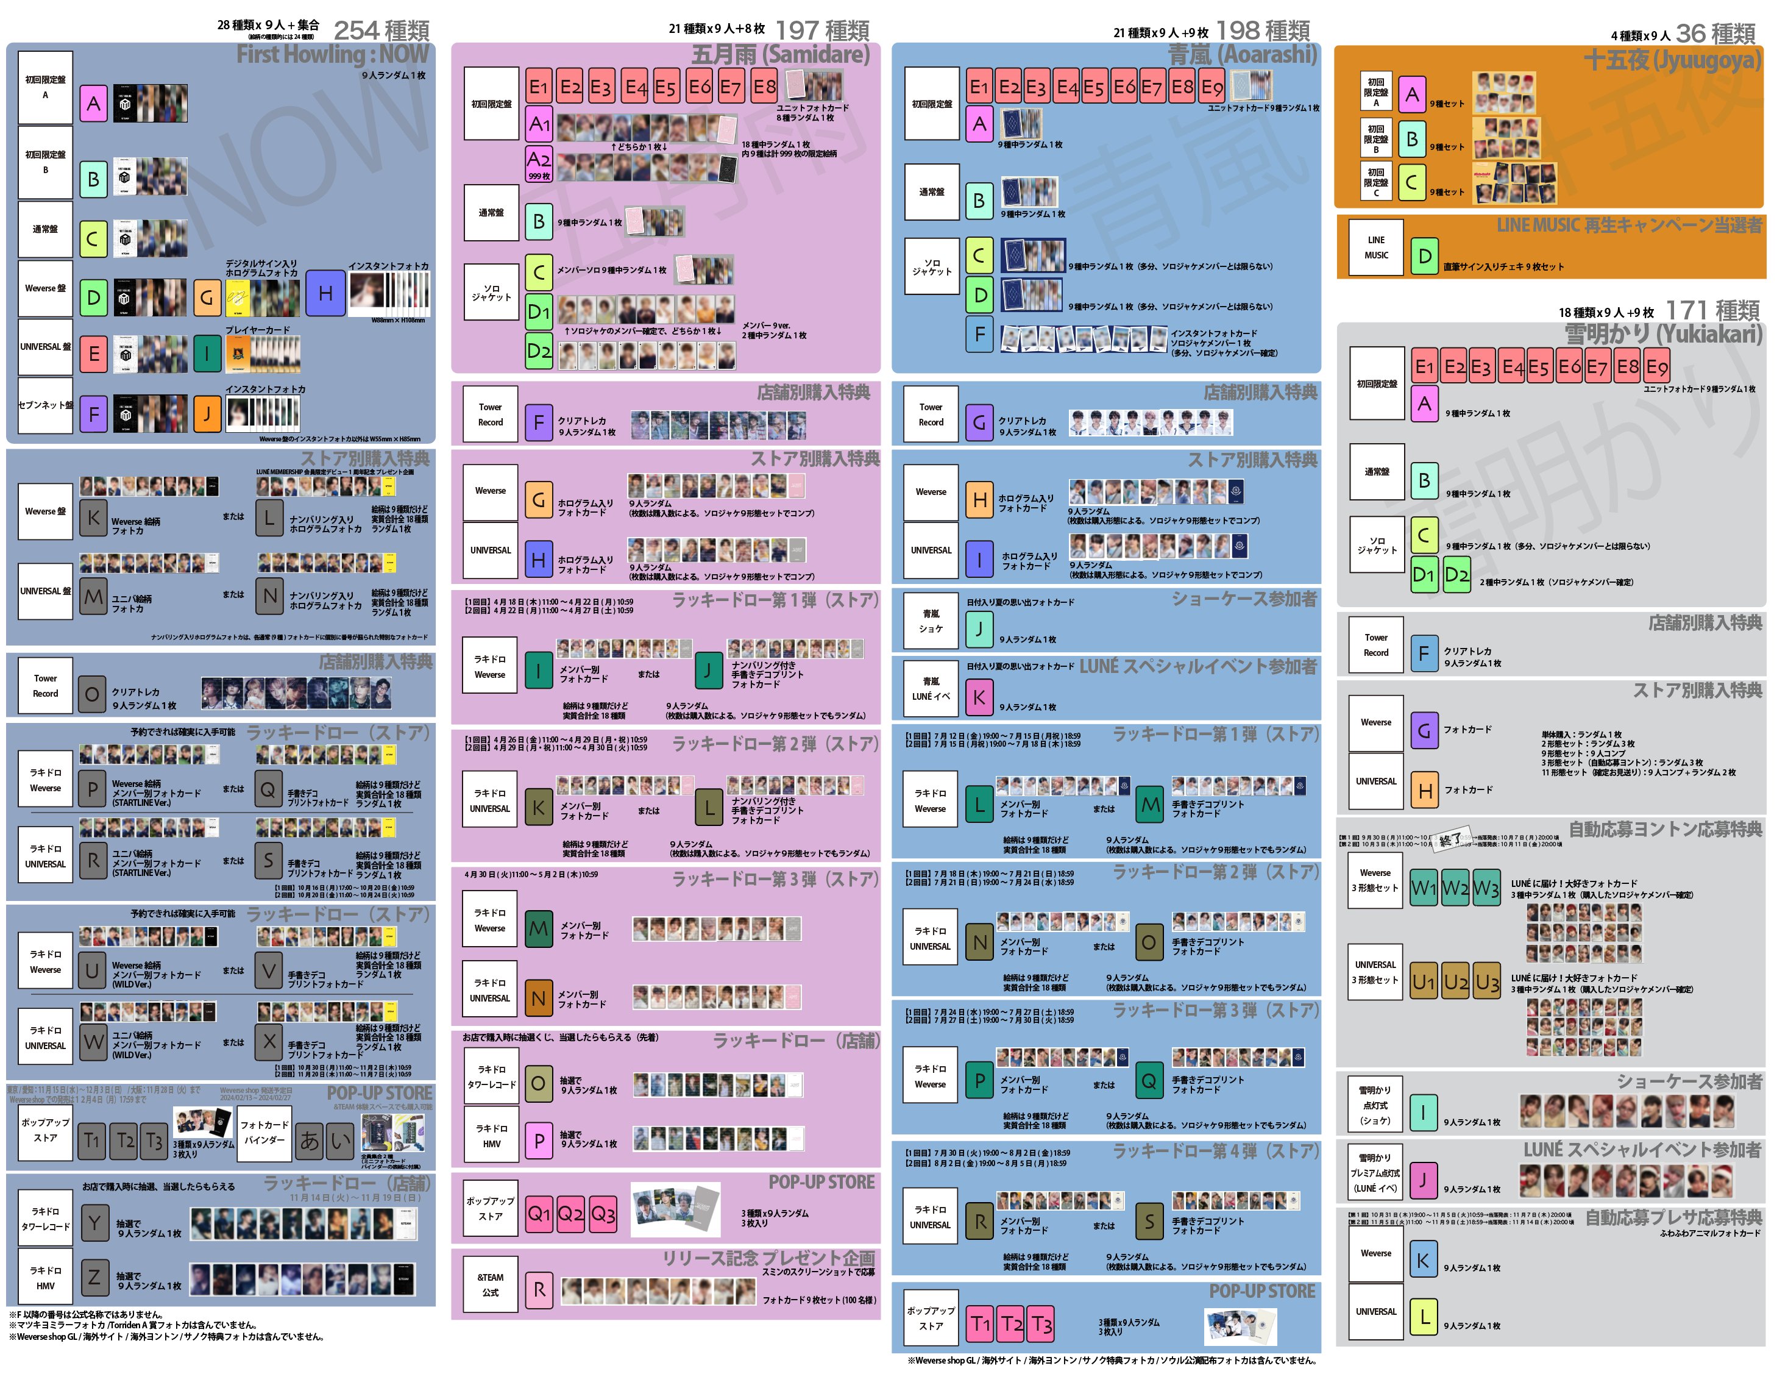The width and height of the screenshot is (1788, 1374).
Task: Click the K badge beside 青嵐 LUNÉ イベ
Action: point(979,696)
